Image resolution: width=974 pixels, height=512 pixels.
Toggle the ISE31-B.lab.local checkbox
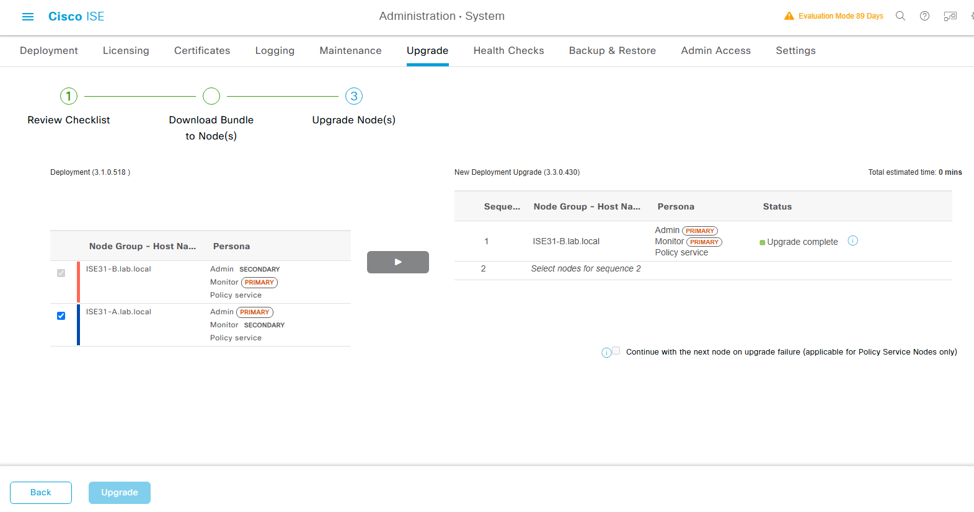pos(61,273)
